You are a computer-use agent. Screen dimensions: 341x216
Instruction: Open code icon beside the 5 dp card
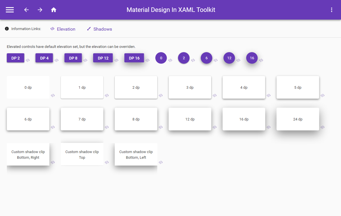(323, 96)
